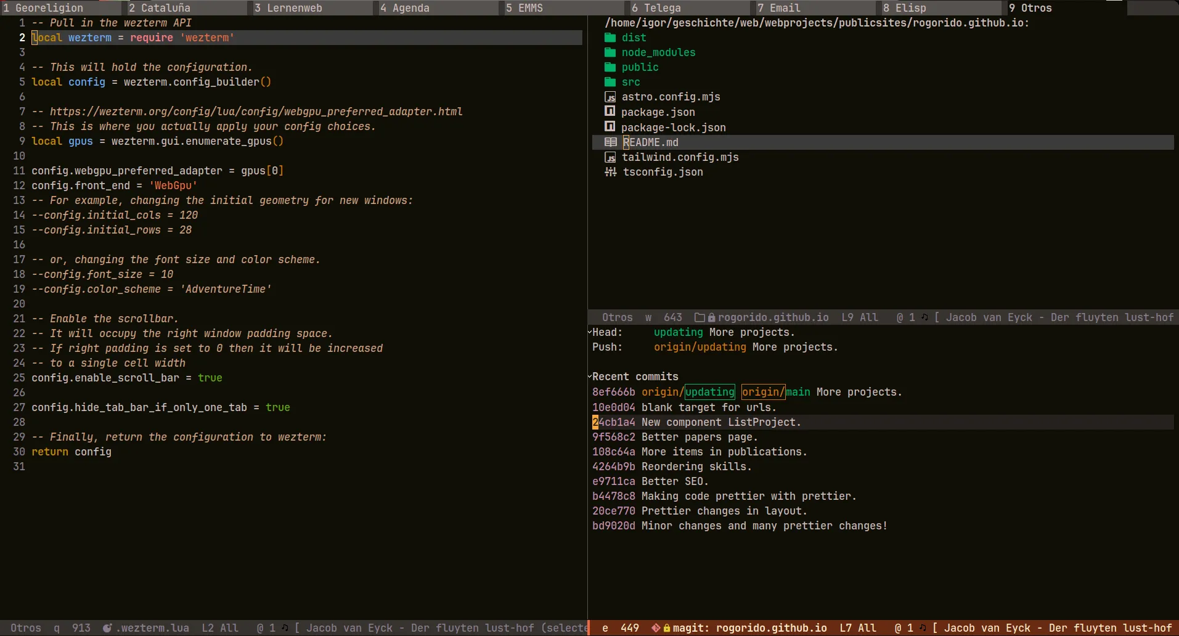1179x636 pixels.
Task: Select the src folder in the file list
Action: 630,82
